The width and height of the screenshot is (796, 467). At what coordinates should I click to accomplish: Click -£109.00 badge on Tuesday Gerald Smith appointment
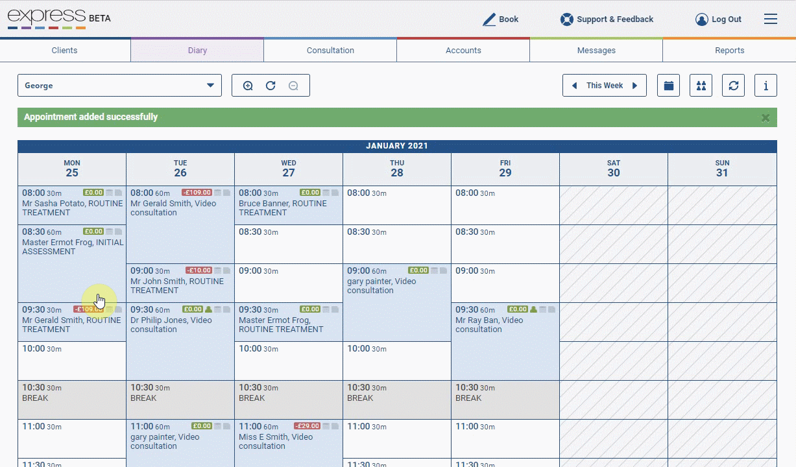coord(197,193)
